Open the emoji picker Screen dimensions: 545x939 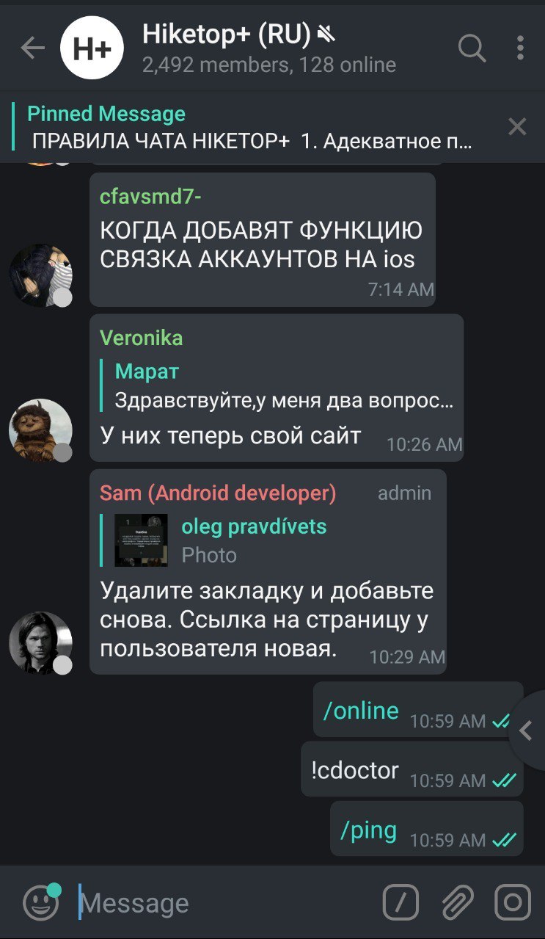(x=41, y=902)
